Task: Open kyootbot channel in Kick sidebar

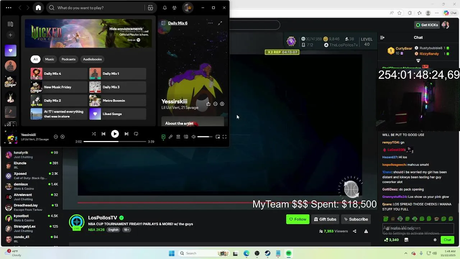Action: pyautogui.click(x=32, y=218)
